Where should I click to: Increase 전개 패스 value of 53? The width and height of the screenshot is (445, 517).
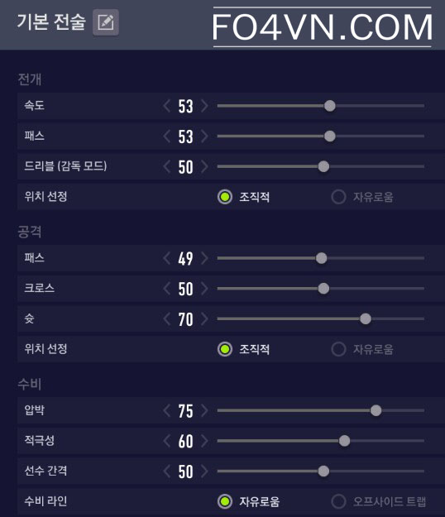coord(204,136)
